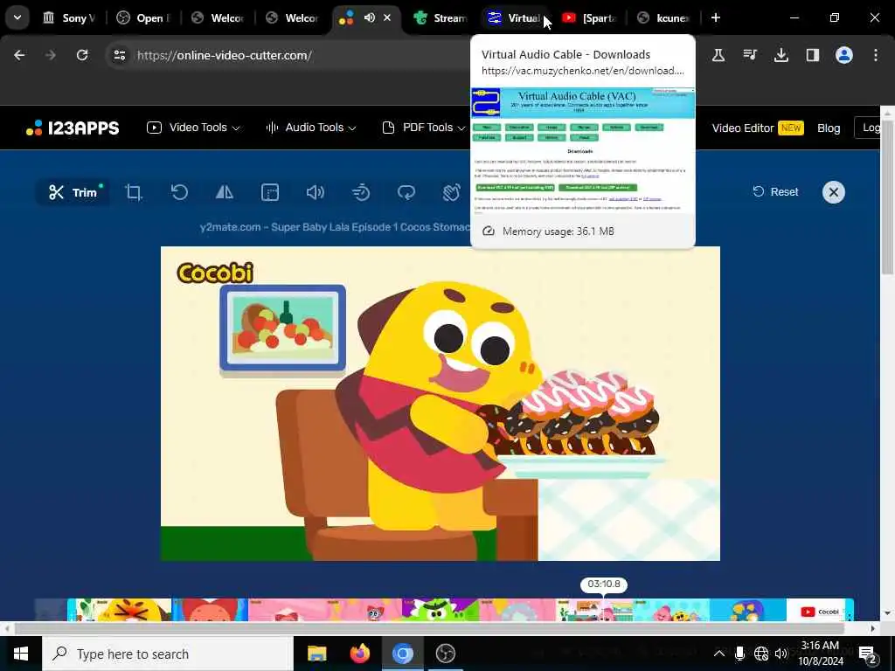The width and height of the screenshot is (895, 671).
Task: Click the horizontal page scrollbar
Action: coord(429,628)
